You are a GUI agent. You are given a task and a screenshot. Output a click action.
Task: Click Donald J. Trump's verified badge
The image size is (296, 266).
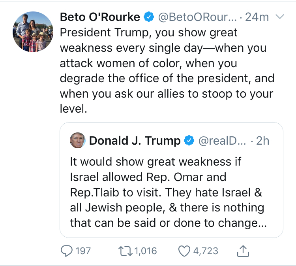pyautogui.click(x=189, y=141)
